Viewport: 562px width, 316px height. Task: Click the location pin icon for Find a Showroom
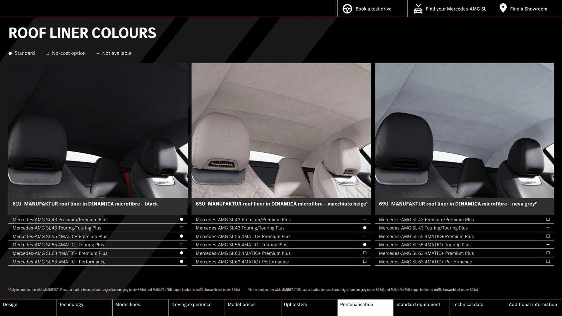[x=503, y=8]
